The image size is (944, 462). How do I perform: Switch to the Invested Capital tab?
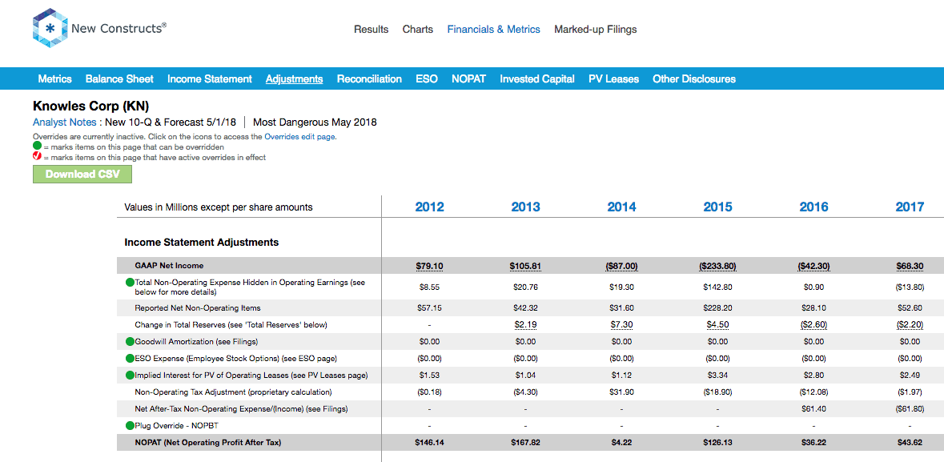coord(537,79)
